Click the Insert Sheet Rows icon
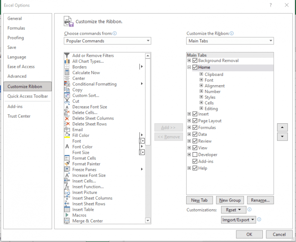Viewport: 296px width, 242px height. point(67,203)
